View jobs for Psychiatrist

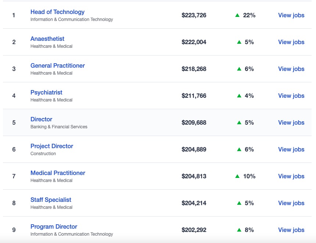(291, 96)
